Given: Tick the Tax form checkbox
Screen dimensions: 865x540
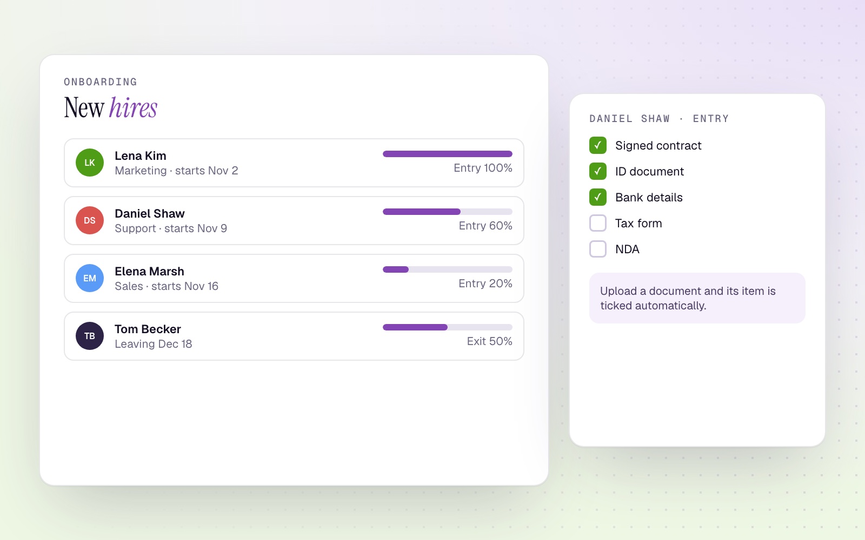Looking at the screenshot, I should point(598,223).
